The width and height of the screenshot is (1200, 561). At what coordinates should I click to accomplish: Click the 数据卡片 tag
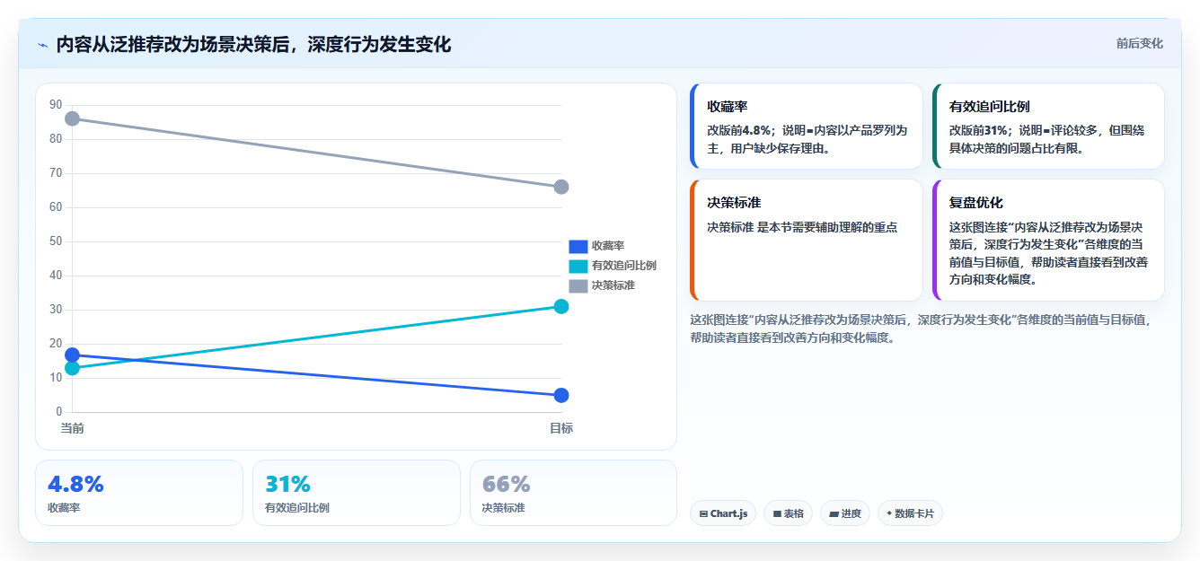(910, 513)
